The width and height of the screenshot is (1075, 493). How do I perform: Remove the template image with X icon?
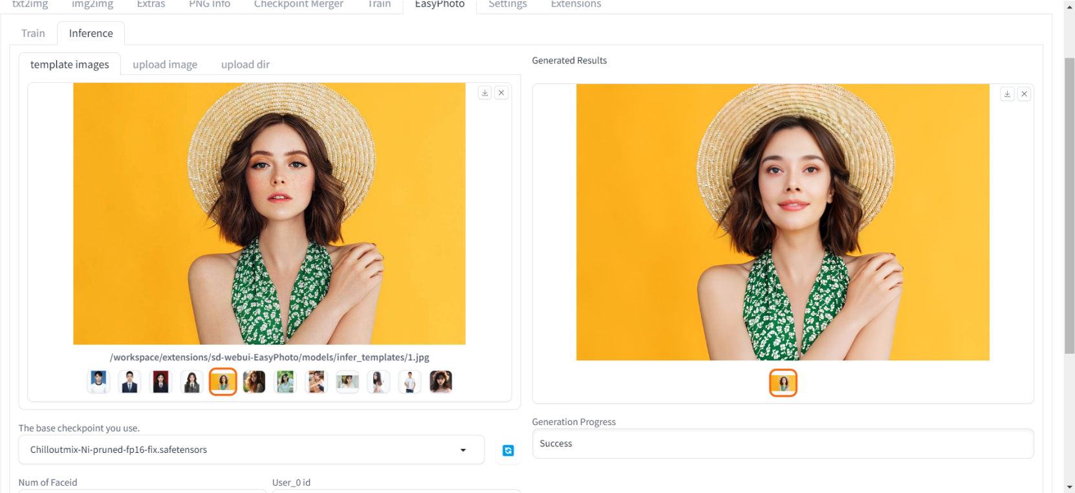pyautogui.click(x=501, y=93)
